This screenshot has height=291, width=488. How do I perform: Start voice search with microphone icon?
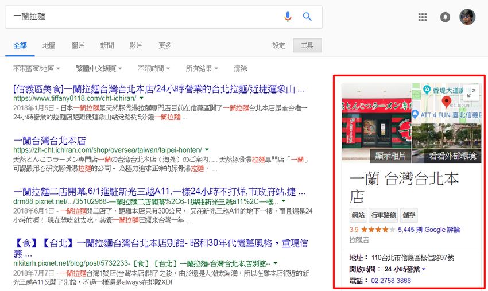[288, 16]
